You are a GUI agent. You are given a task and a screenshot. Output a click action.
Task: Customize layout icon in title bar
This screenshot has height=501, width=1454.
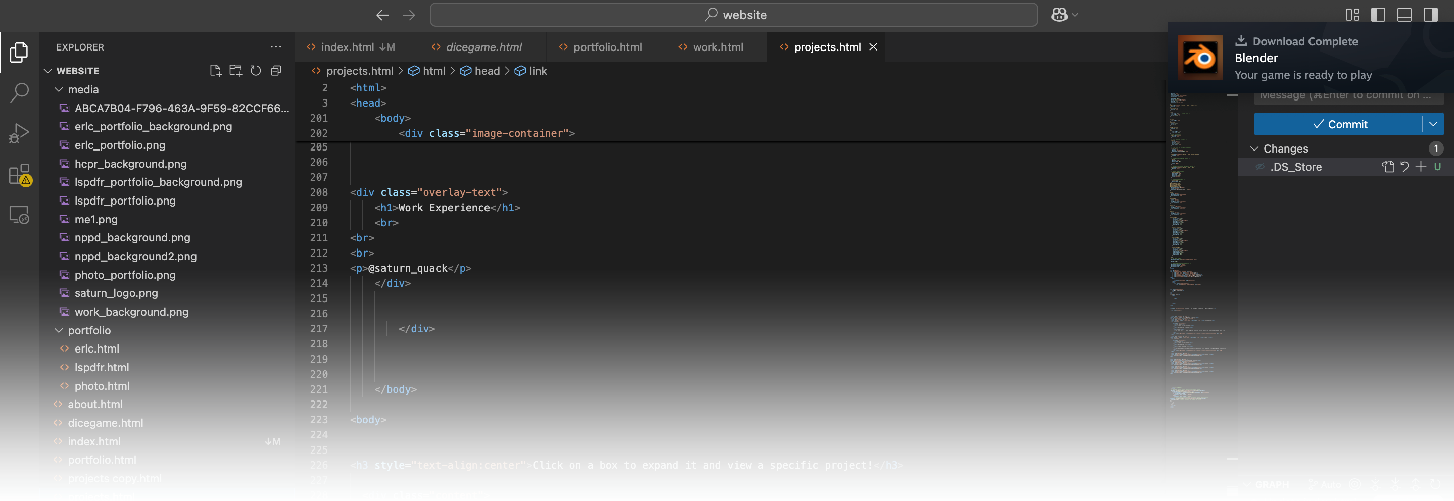1352,15
